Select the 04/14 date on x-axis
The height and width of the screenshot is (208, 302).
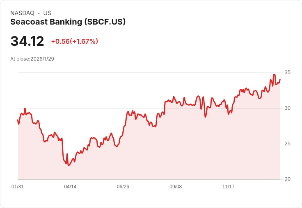70,187
